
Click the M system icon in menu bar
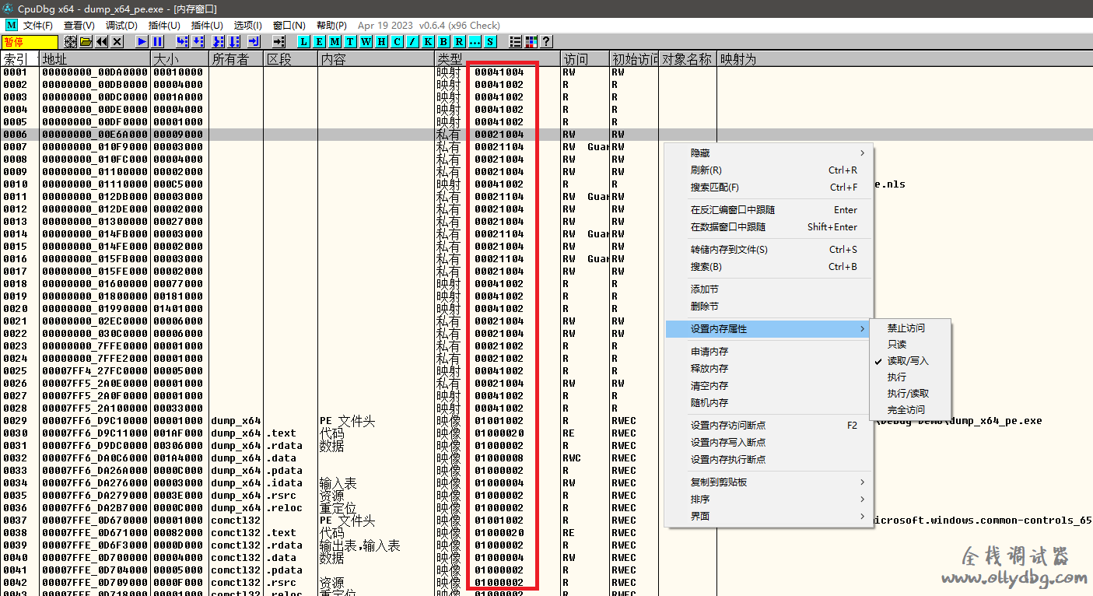pos(11,26)
